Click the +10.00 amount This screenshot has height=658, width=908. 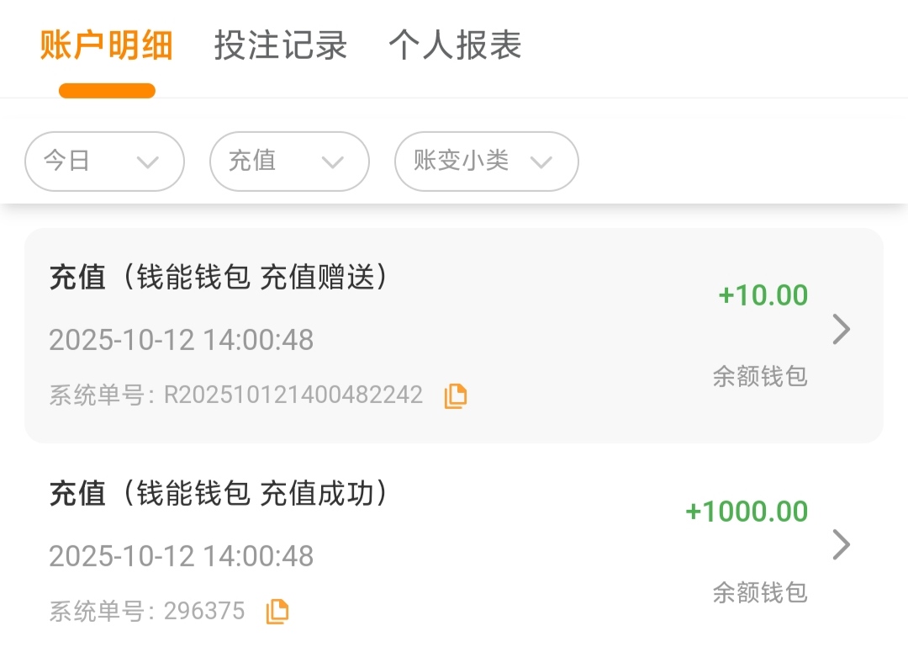coord(763,295)
